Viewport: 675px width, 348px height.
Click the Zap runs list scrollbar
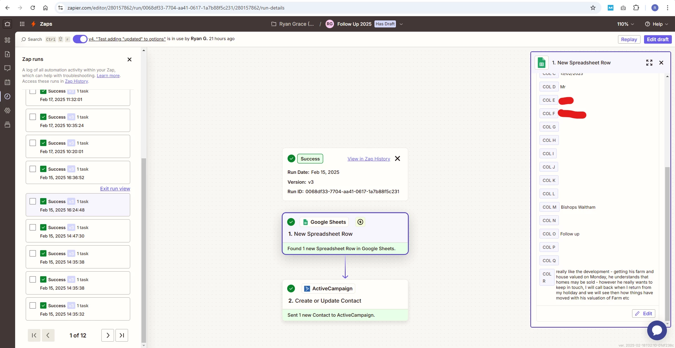point(143,250)
